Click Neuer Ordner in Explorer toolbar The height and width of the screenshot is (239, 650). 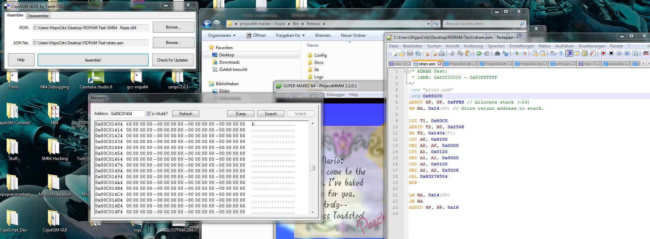coord(353,35)
